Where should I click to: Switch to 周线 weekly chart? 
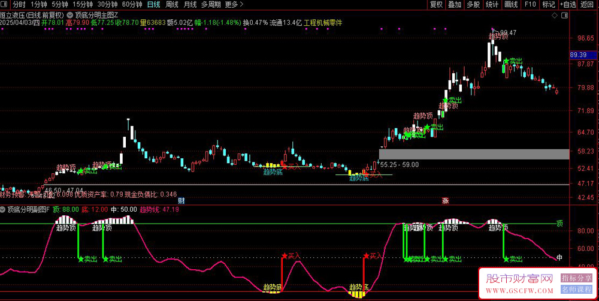pyautogui.click(x=172, y=5)
